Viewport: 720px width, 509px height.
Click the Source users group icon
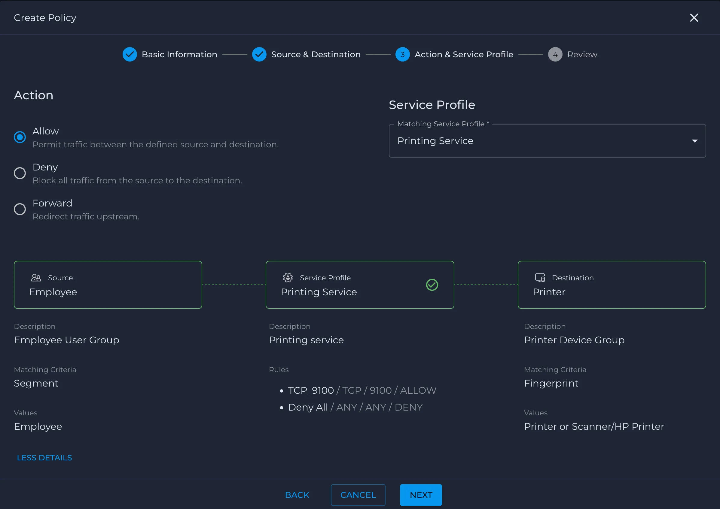coord(36,278)
